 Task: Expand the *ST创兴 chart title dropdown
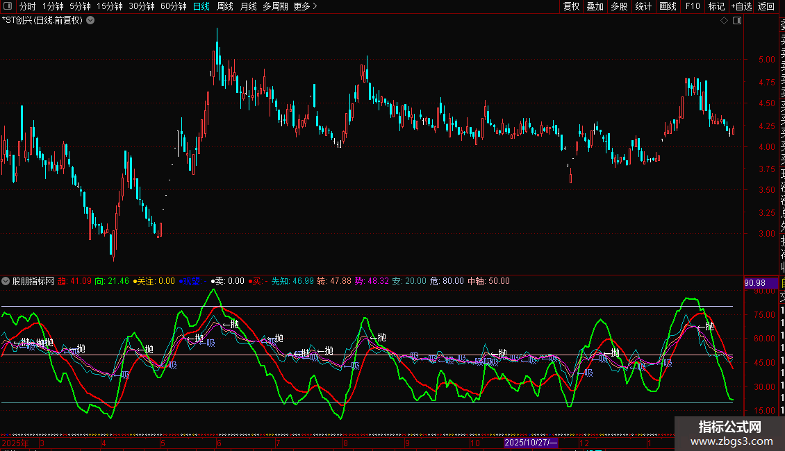[x=90, y=20]
